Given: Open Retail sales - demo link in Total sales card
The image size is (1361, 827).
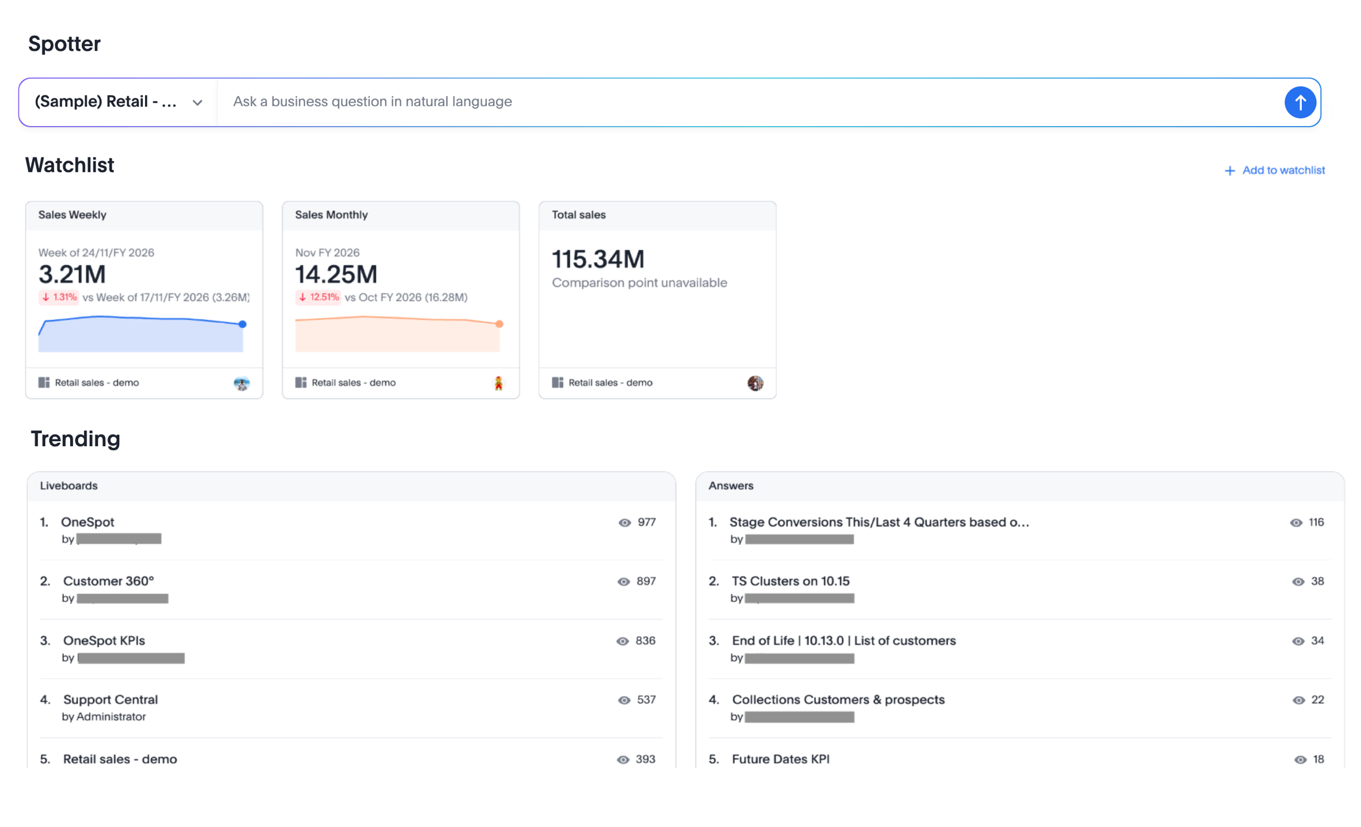Looking at the screenshot, I should (610, 383).
